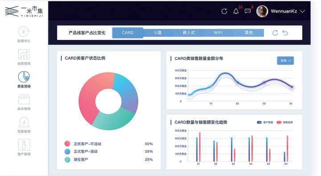This screenshot has height=176, width=321.
Task: Click green 潜在客户 legend swatch
Action: pyautogui.click(x=67, y=160)
